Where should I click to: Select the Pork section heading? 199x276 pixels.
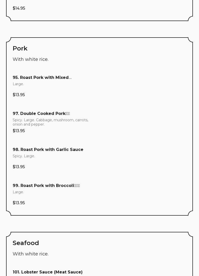(20, 48)
